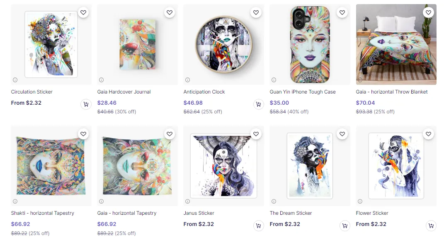
Task: Like the Anticipation Clock via heart
Action: (256, 13)
